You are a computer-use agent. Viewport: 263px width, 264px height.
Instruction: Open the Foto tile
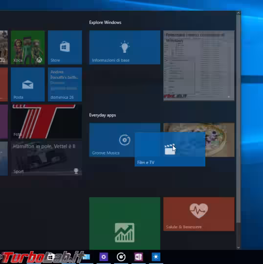click(46, 121)
